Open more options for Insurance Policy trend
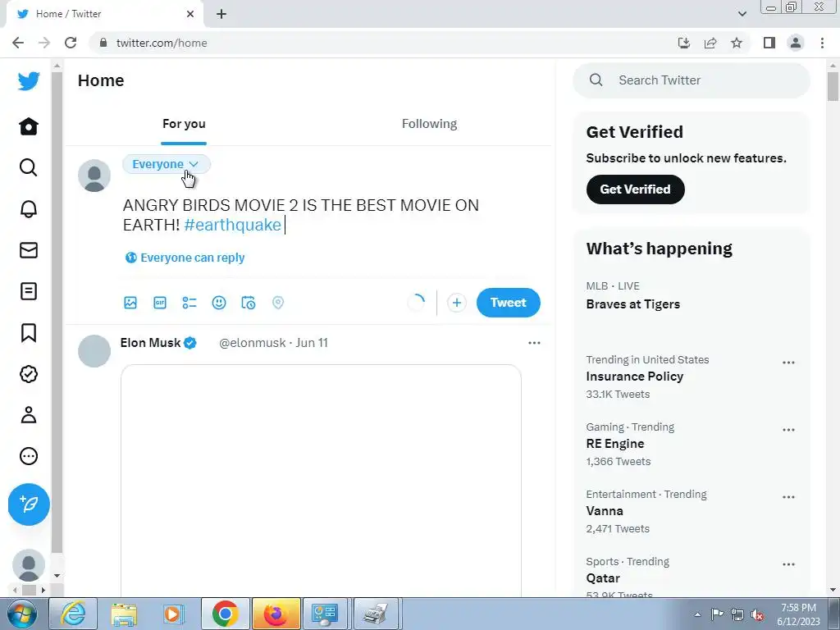Image resolution: width=840 pixels, height=630 pixels. coord(788,363)
